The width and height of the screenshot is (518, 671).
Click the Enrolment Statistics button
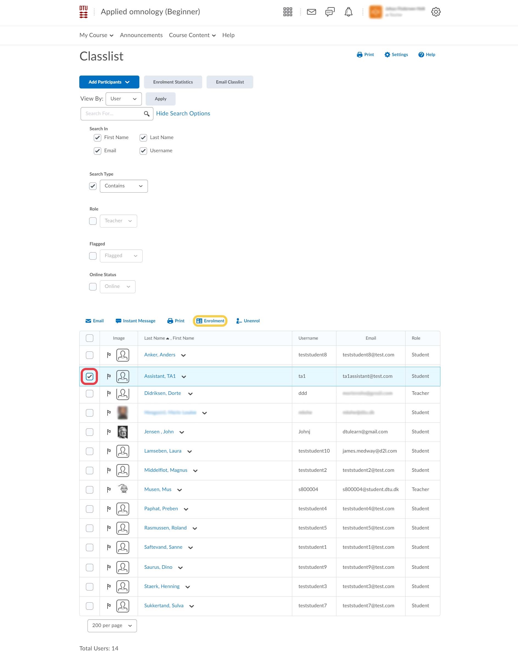point(173,82)
